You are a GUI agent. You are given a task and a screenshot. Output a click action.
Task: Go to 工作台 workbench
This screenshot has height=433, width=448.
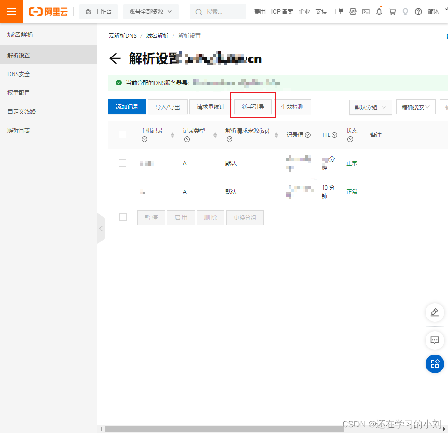pos(99,12)
